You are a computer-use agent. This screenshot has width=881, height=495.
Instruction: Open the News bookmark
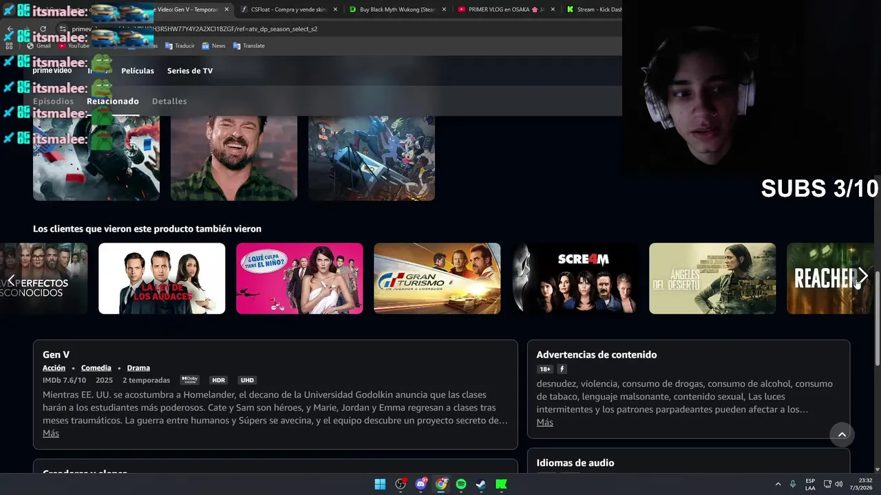pyautogui.click(x=213, y=45)
